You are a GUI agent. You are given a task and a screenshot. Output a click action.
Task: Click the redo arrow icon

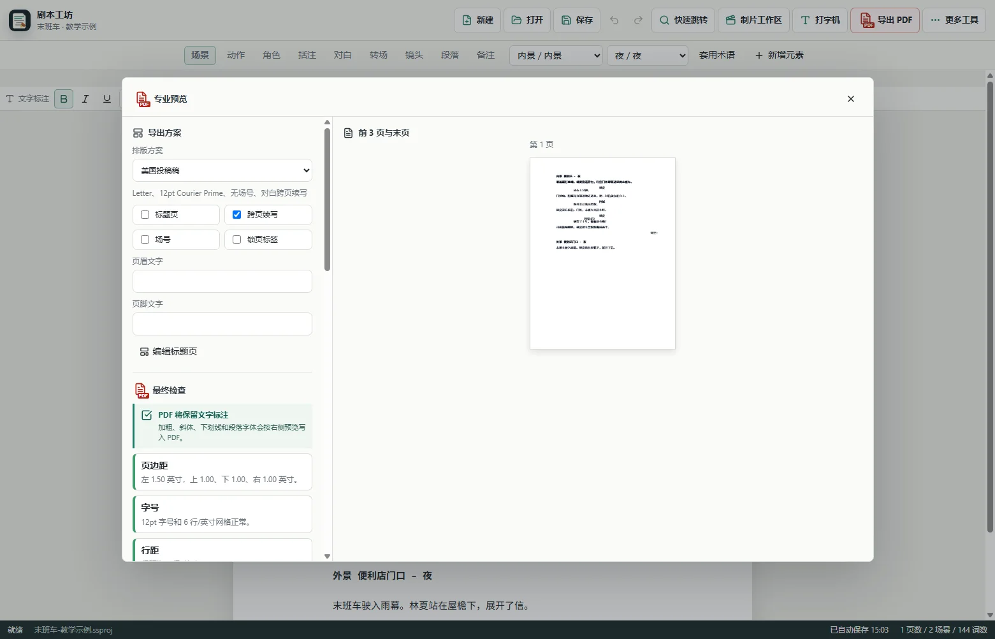pos(638,20)
